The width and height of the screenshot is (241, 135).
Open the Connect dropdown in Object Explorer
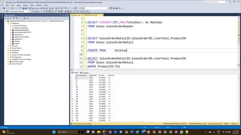coord(8,18)
